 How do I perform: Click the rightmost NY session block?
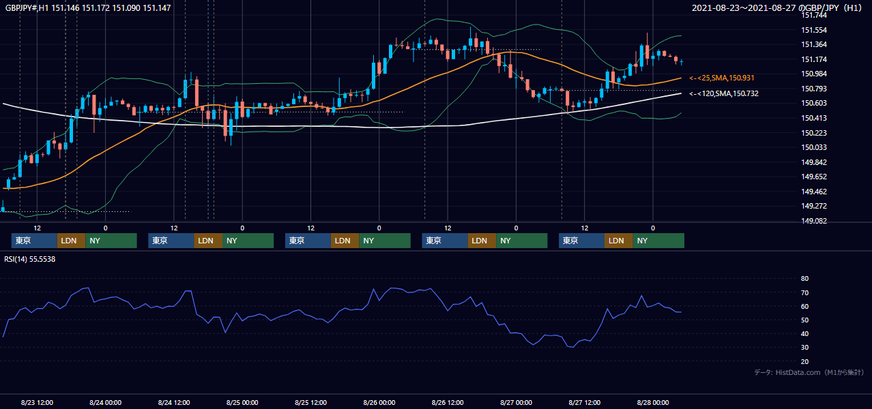(658, 241)
